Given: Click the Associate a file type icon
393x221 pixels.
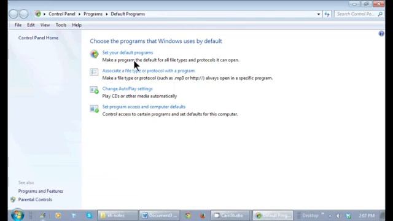Looking at the screenshot, I should (x=94, y=72).
